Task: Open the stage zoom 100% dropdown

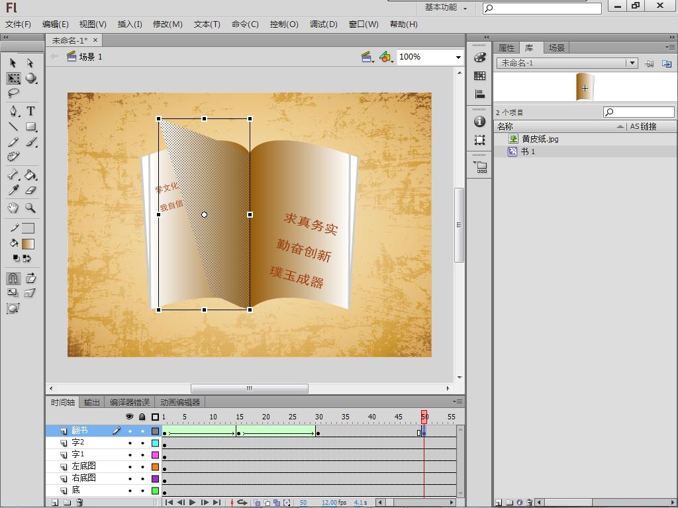Action: point(458,58)
